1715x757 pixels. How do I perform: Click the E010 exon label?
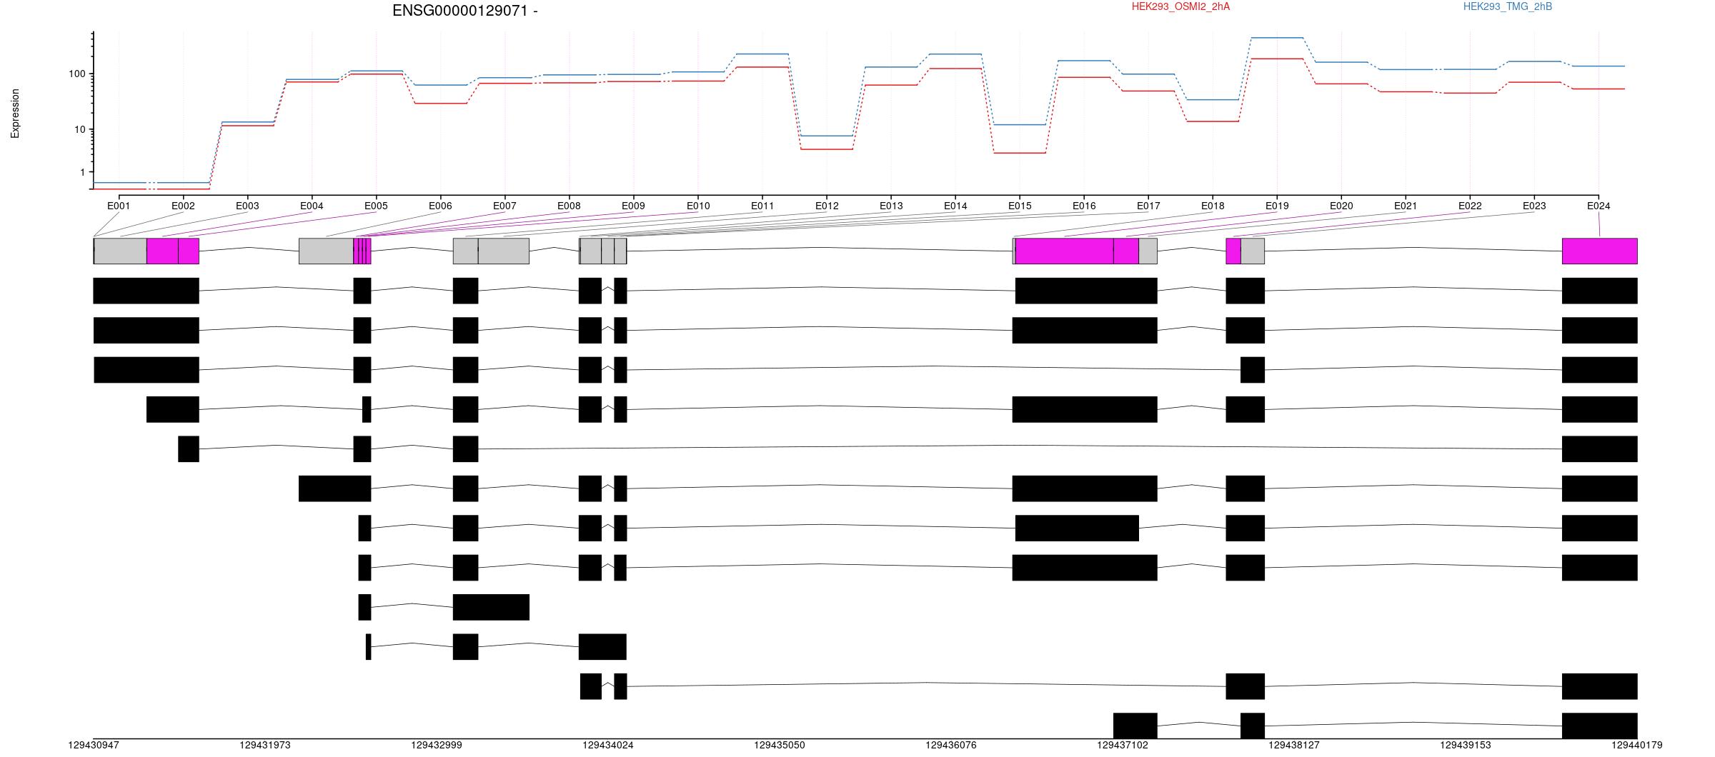(698, 206)
